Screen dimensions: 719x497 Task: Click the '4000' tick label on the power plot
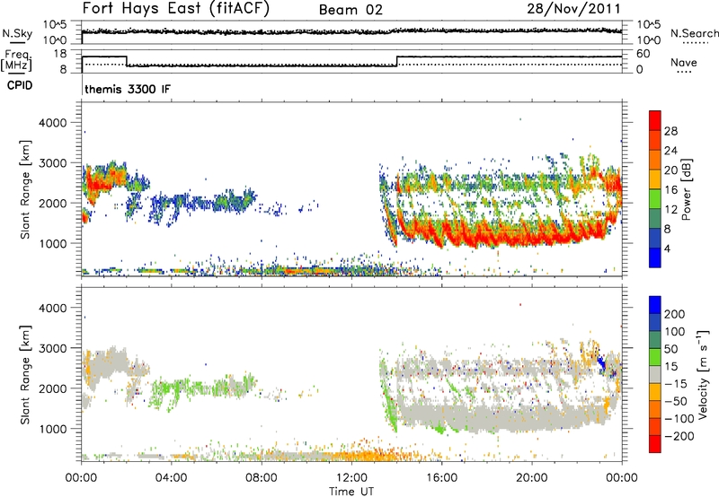[x=53, y=123]
